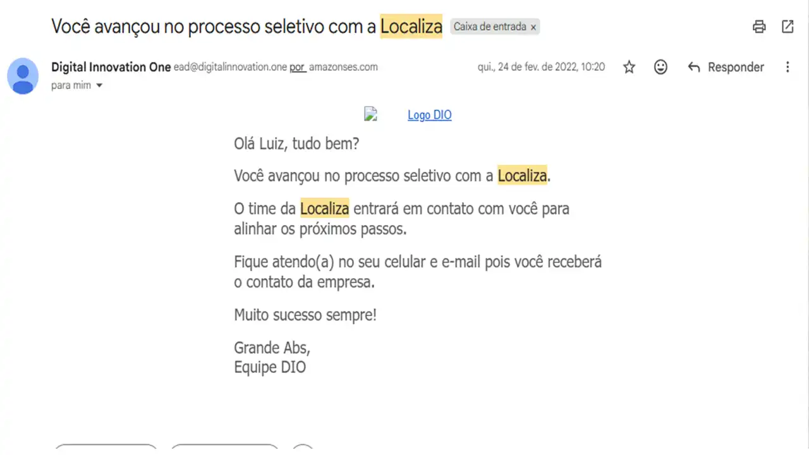Open the email in a new window
The height and width of the screenshot is (455, 809).
click(788, 27)
